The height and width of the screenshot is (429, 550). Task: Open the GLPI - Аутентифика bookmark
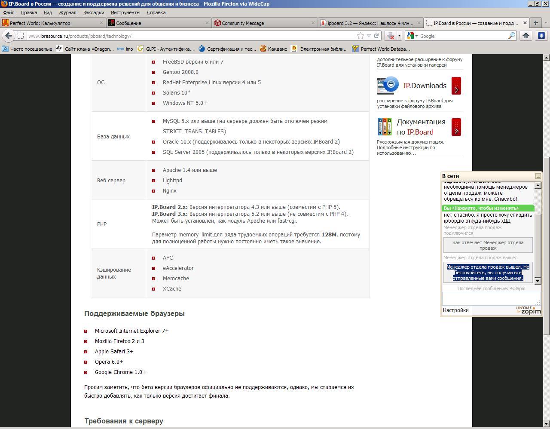pos(165,49)
